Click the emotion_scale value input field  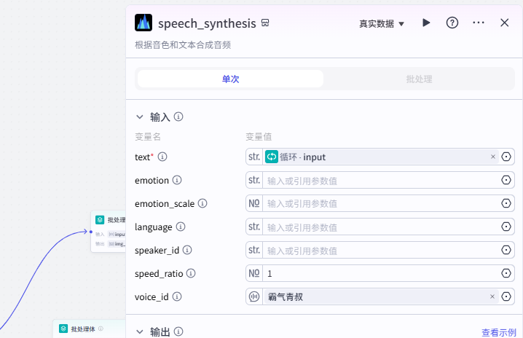(382, 203)
